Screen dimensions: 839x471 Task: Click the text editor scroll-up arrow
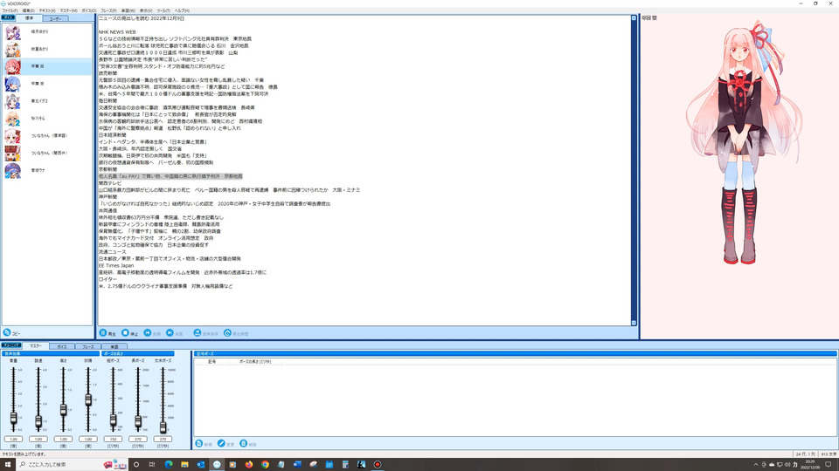pos(634,18)
